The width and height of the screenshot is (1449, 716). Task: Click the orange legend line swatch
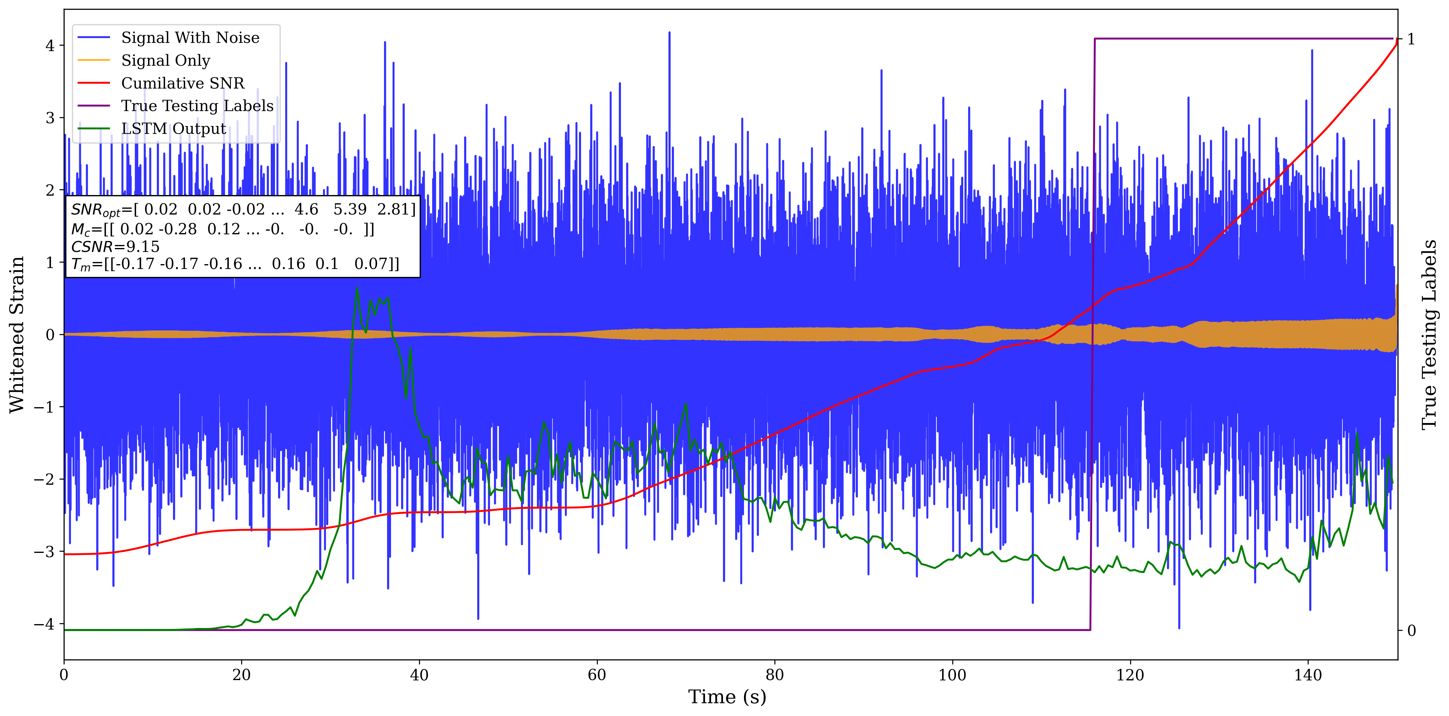pyautogui.click(x=93, y=60)
